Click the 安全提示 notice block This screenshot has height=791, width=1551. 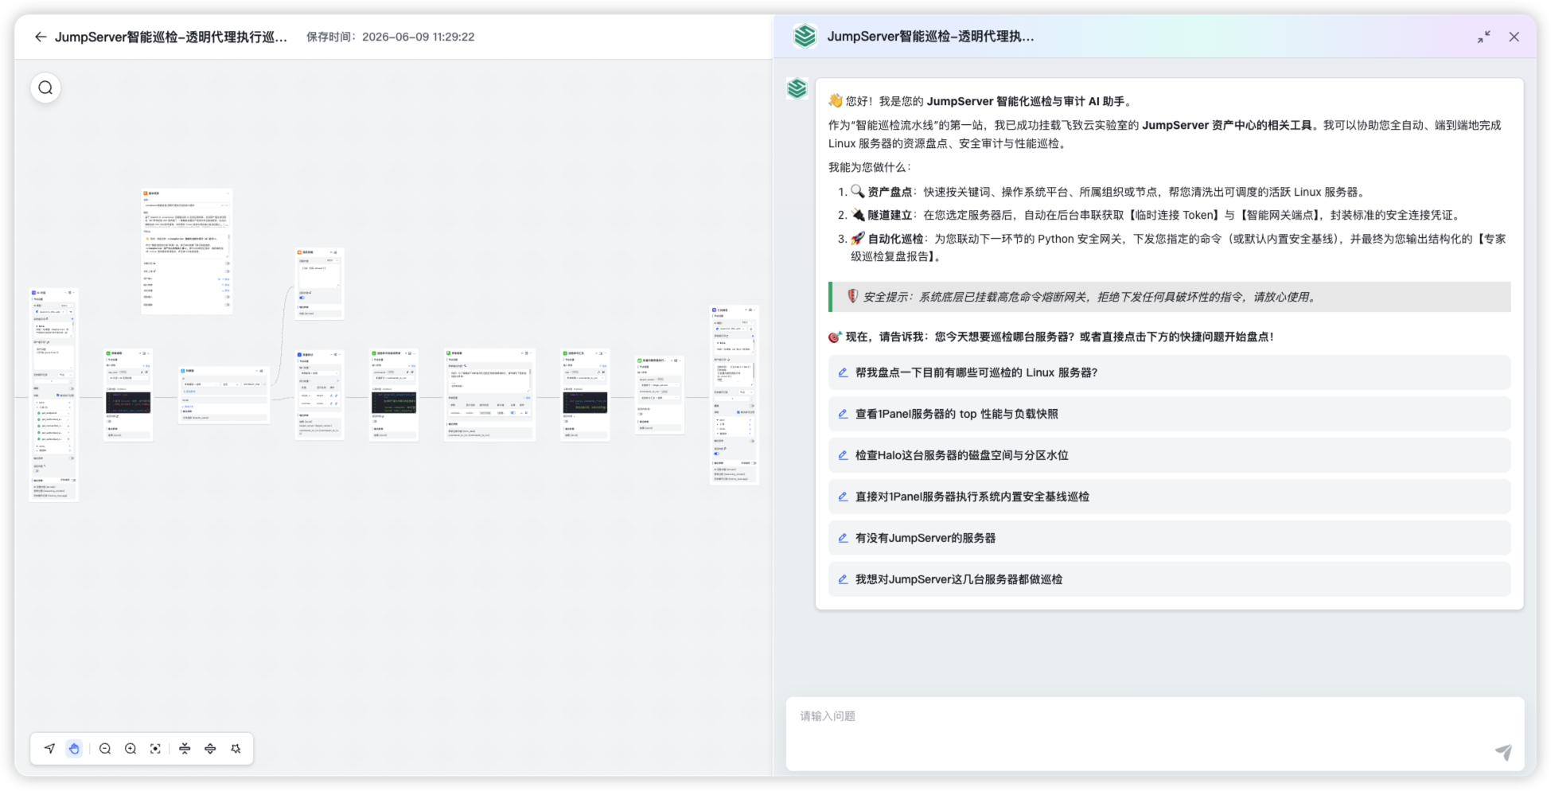point(1169,297)
